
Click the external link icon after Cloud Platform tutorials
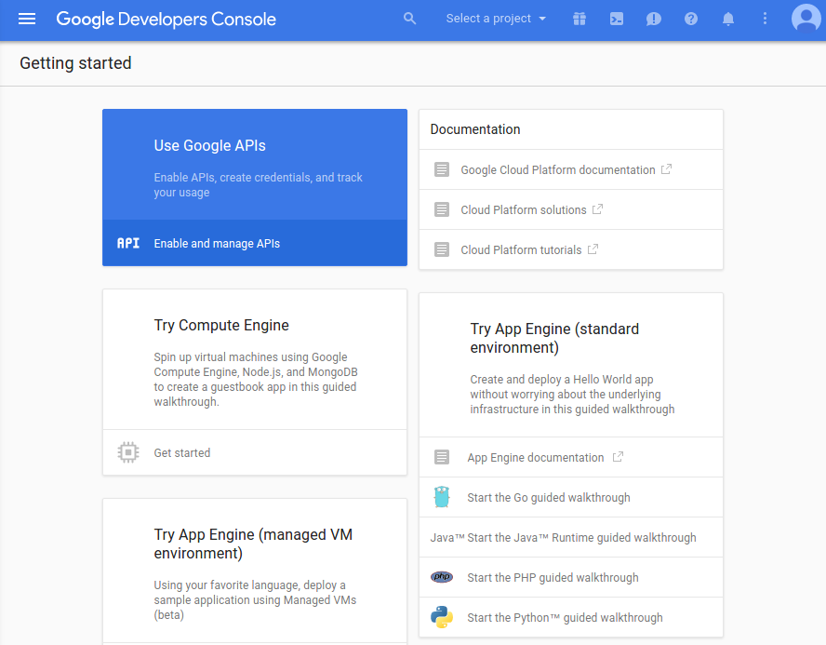tap(593, 249)
